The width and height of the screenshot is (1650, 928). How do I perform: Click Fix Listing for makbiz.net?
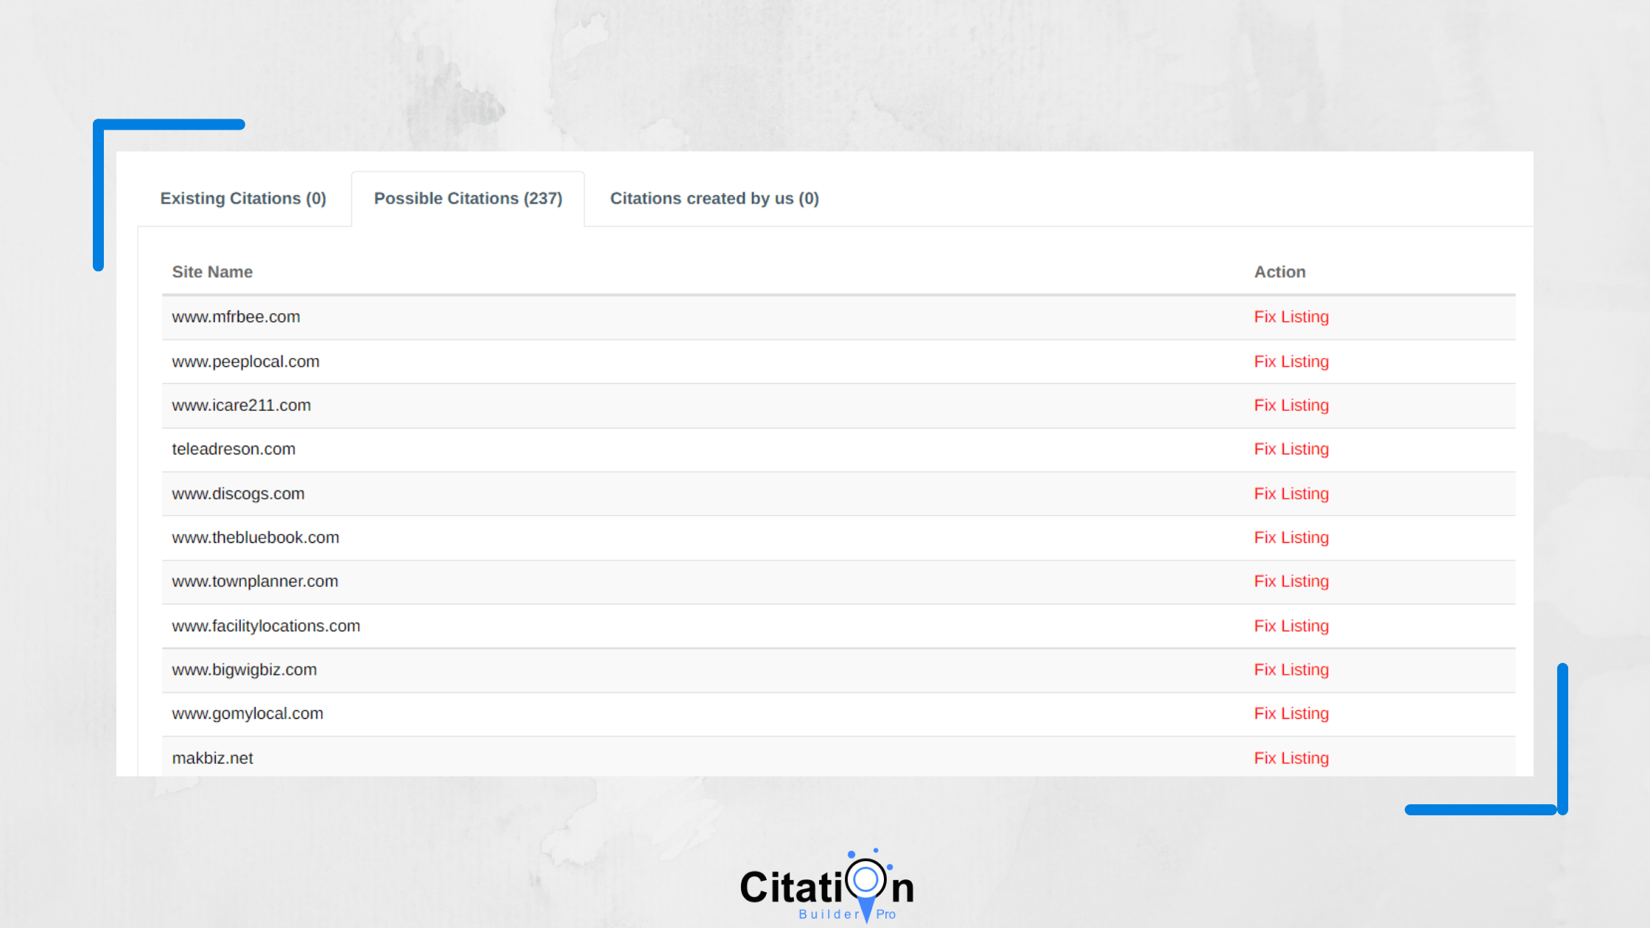coord(1292,757)
